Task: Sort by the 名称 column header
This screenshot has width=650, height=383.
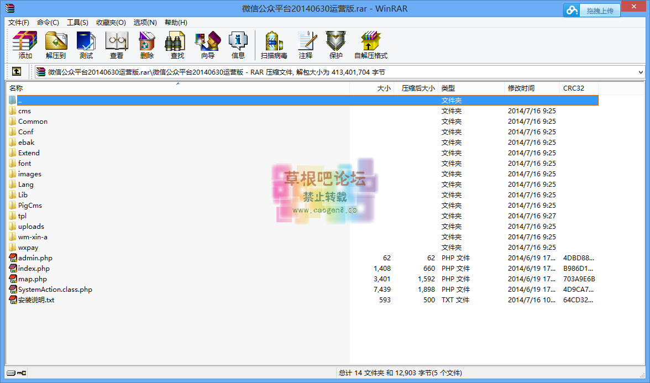Action: point(17,88)
